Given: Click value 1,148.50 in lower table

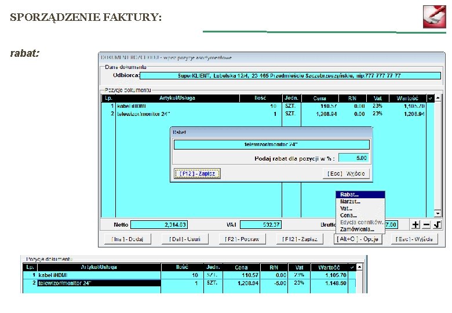Looking at the screenshot, I should pos(336,283).
